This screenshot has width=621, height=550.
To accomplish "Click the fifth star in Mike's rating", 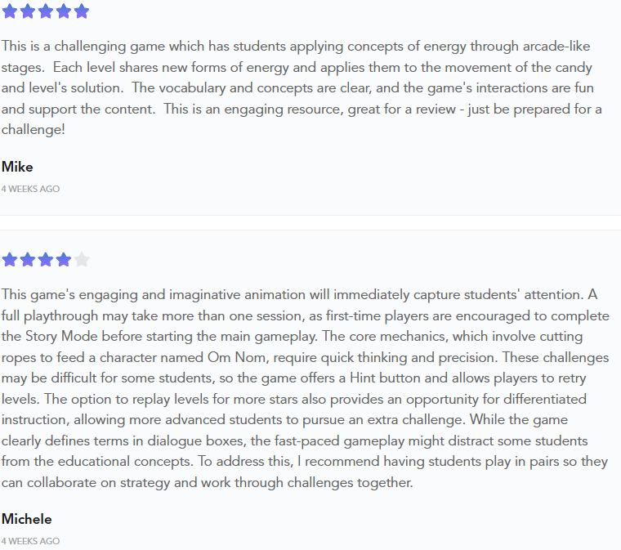I will tap(82, 11).
